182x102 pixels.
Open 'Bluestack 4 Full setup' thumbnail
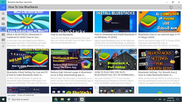coord(116,59)
